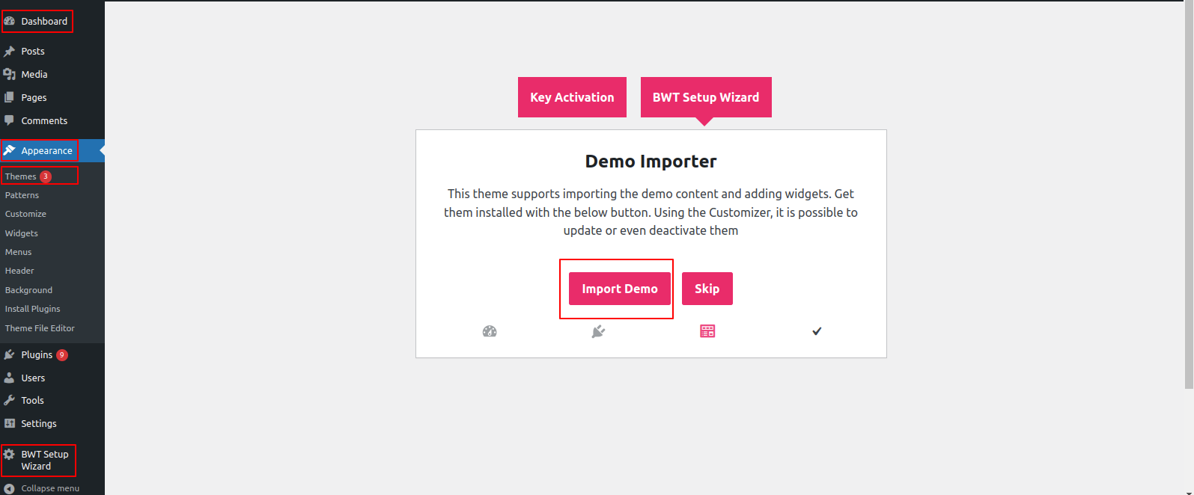Click the Comments speech bubble icon

10,120
